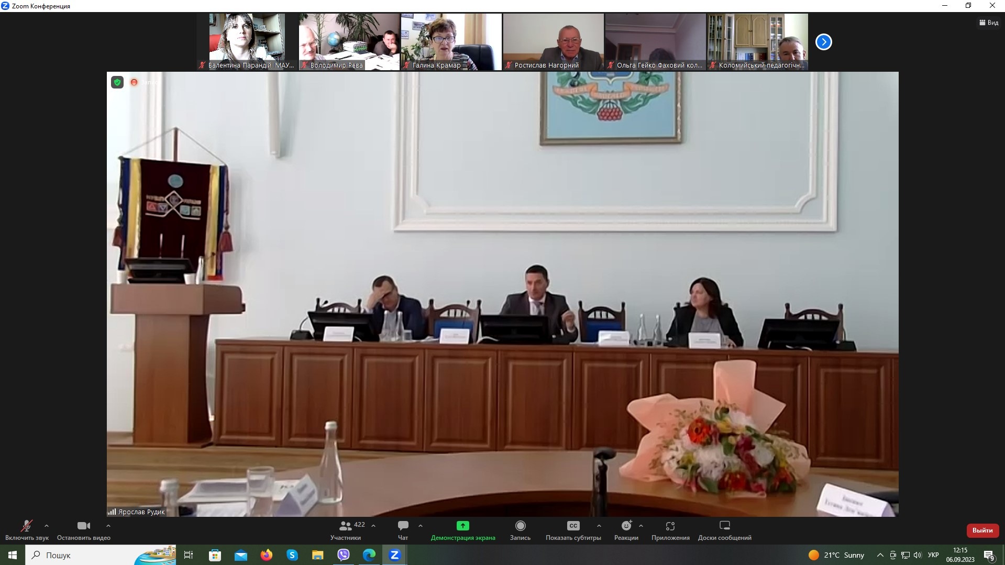Expand audio options arrow beside microphone
Viewport: 1005px width, 565px height.
tap(47, 526)
